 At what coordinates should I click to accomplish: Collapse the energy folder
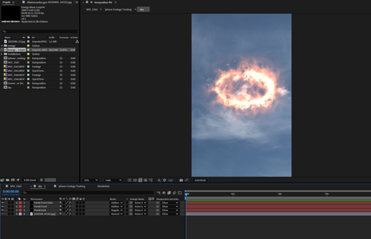(x=2, y=46)
